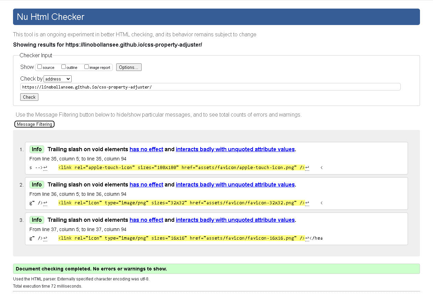This screenshot has height=302, width=433.
Task: Open the "Check by" dropdown
Action: [x=57, y=78]
